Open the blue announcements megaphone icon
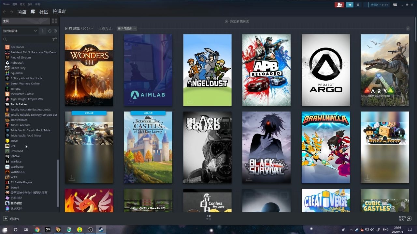Viewport: 417px width, 234px height. coord(350,5)
